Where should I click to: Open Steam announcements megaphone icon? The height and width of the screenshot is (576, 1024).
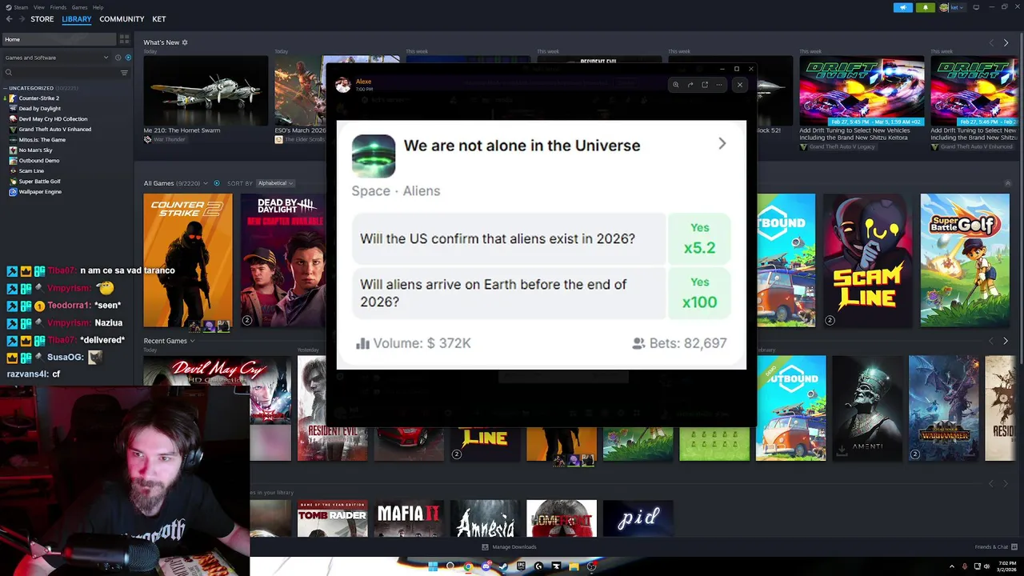(903, 7)
